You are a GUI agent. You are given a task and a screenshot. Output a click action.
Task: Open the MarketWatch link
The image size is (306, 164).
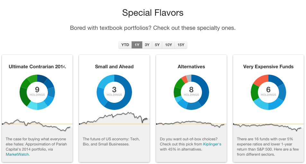(x=17, y=154)
